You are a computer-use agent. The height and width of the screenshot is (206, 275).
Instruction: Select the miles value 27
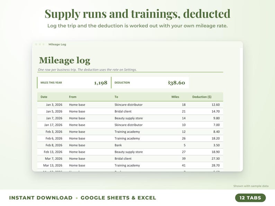(x=184, y=152)
